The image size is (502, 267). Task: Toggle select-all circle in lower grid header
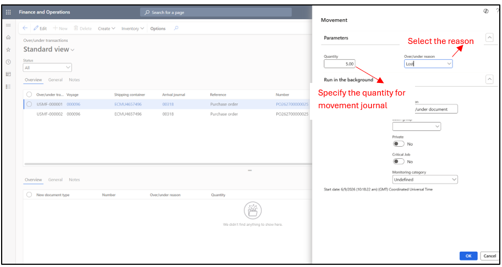coord(29,195)
